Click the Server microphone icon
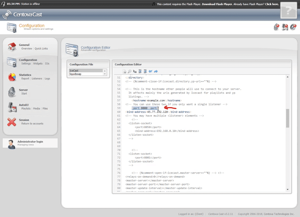Screen dimensions: 300x217 pos(12,92)
